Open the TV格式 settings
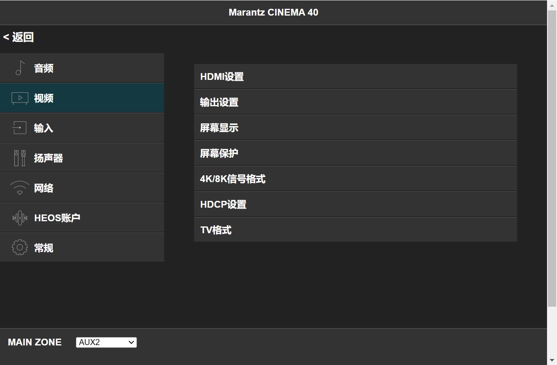The width and height of the screenshot is (557, 365). pyautogui.click(x=355, y=230)
